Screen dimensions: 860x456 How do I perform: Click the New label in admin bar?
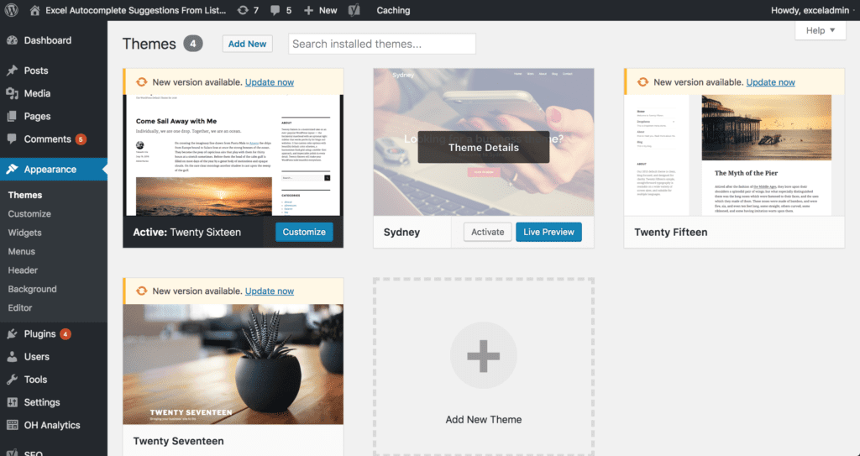tap(328, 10)
